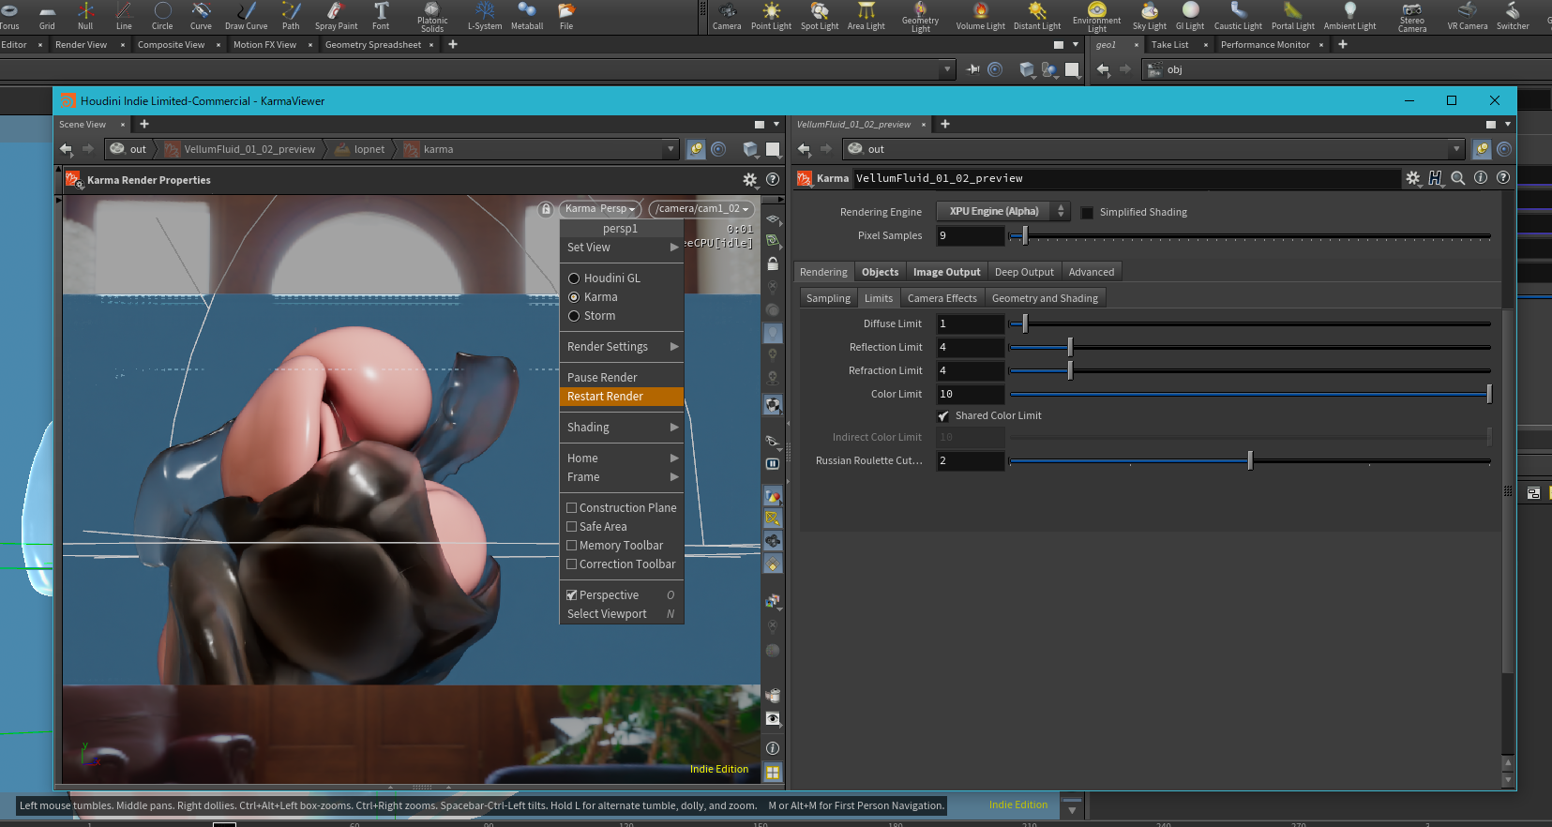Open the camera cam1_02 dropdown

(x=701, y=209)
